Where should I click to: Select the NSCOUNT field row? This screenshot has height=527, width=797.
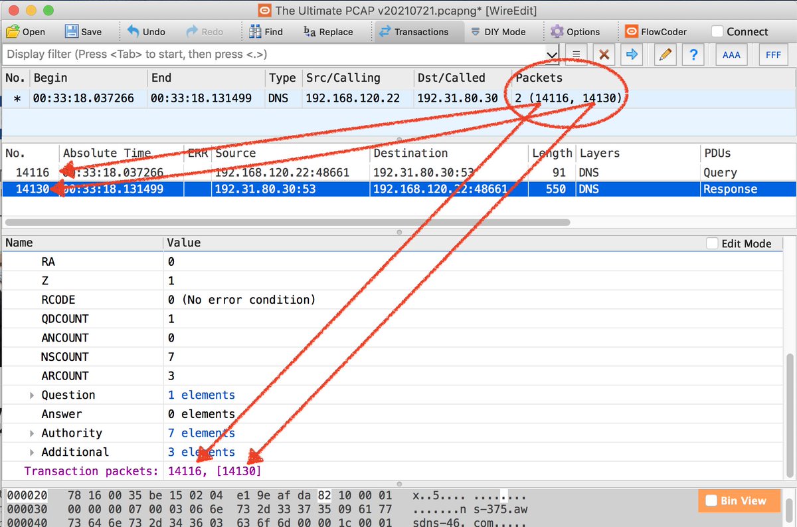point(393,357)
